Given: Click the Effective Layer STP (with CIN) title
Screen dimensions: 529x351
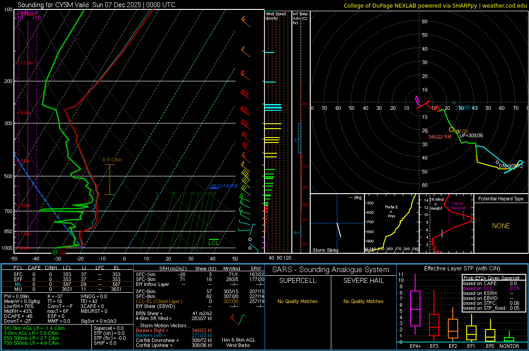Looking at the screenshot, I should click(462, 269).
